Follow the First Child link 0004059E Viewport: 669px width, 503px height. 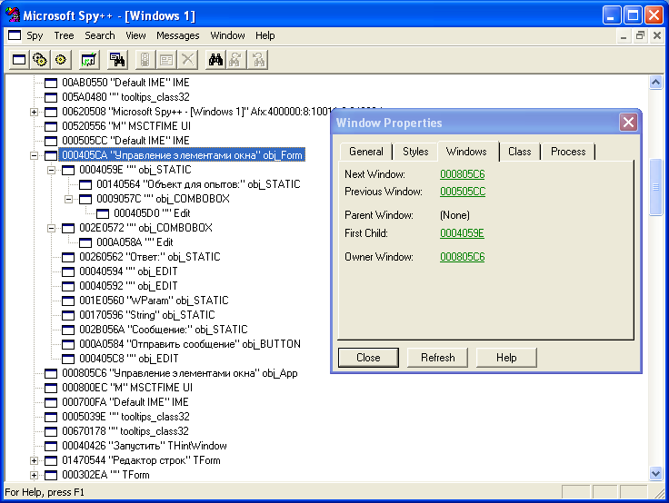463,233
